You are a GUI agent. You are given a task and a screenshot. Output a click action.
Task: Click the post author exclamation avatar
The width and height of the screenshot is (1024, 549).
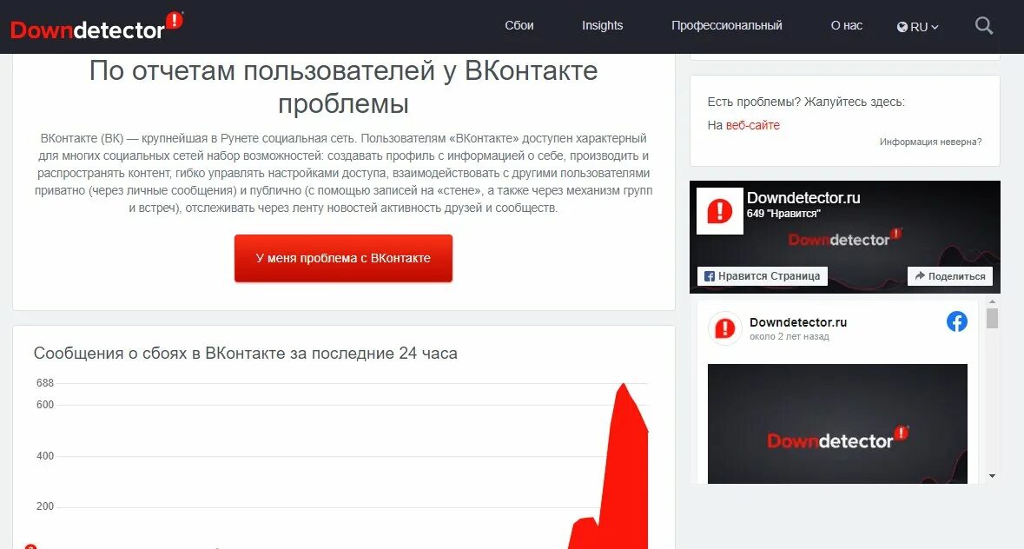(725, 327)
